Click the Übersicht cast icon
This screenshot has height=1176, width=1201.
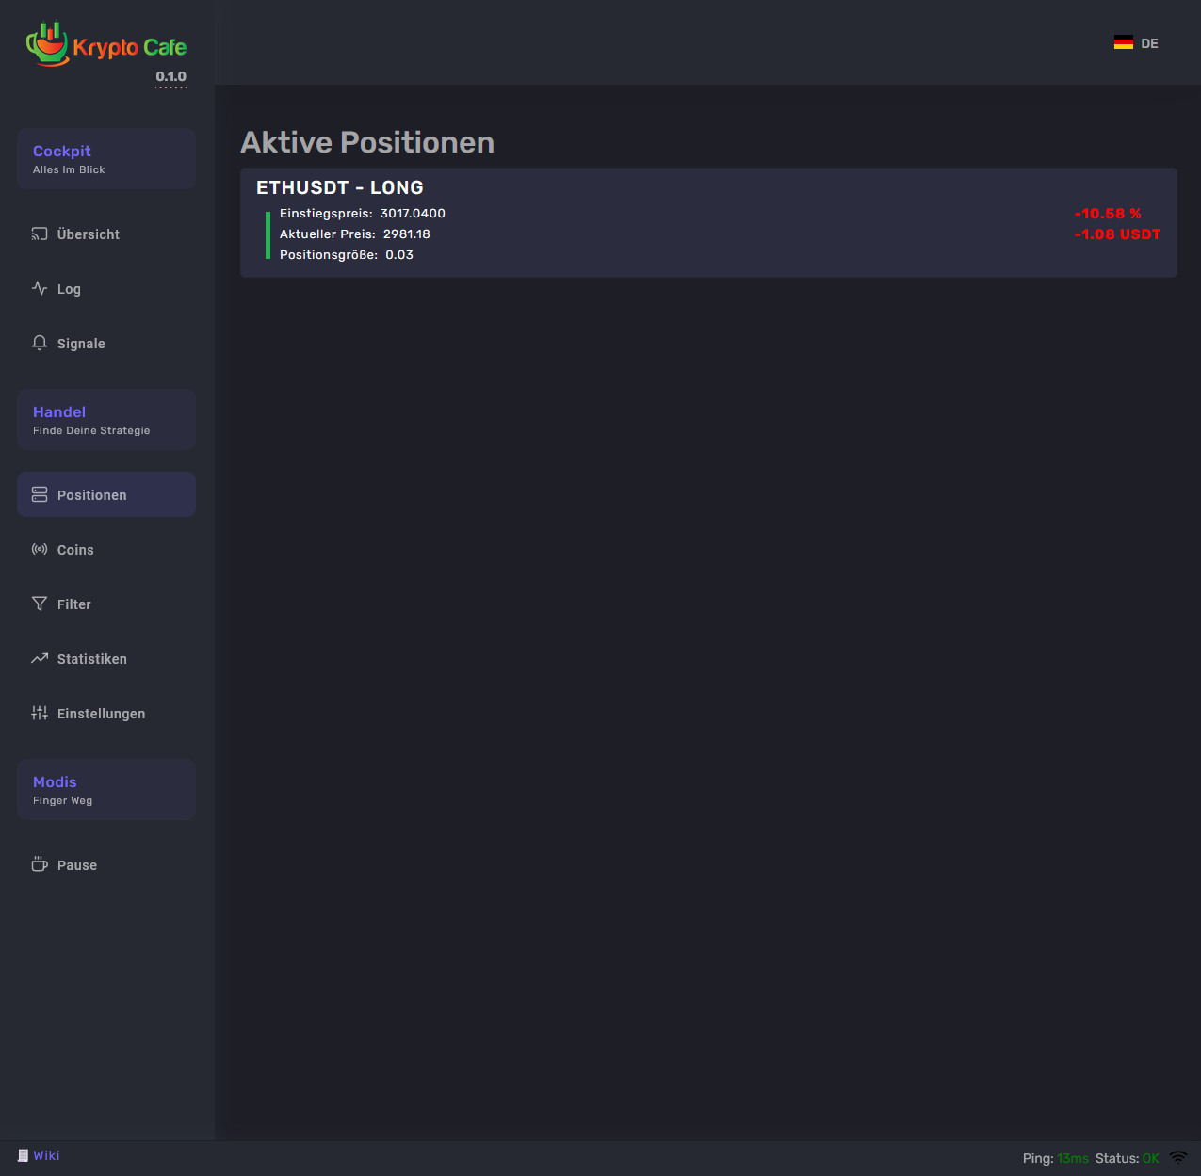[40, 234]
